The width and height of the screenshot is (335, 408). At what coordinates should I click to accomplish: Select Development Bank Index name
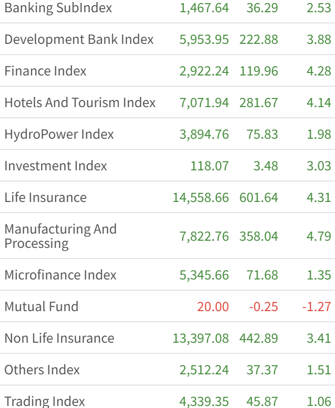point(79,40)
